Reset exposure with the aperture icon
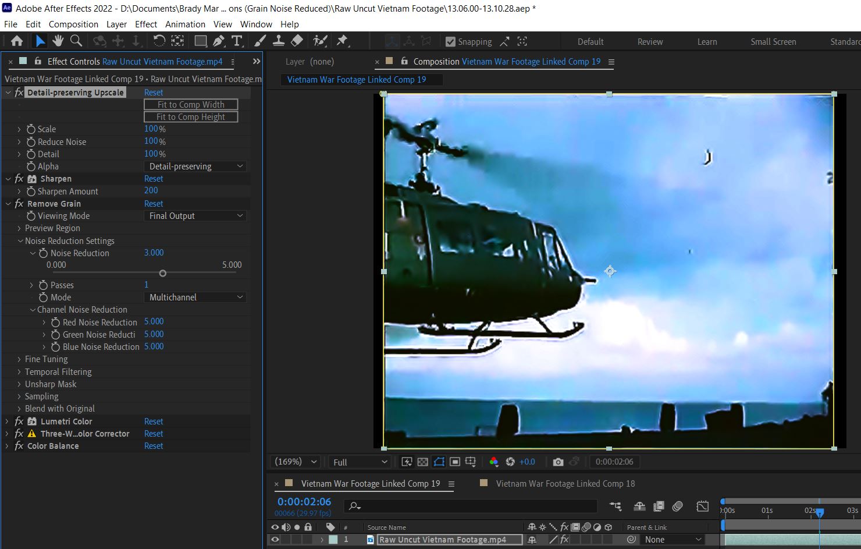 pos(510,462)
